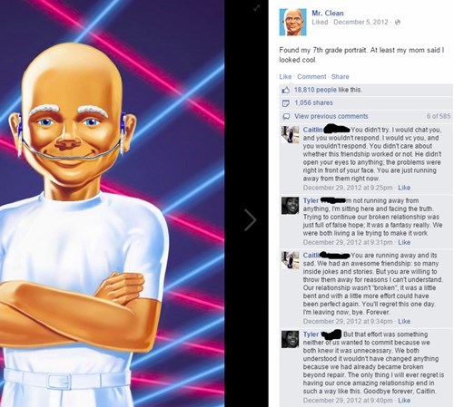Open Mr. Clean profile picture
Image resolution: width=454 pixels, height=407 pixels.
292,22
